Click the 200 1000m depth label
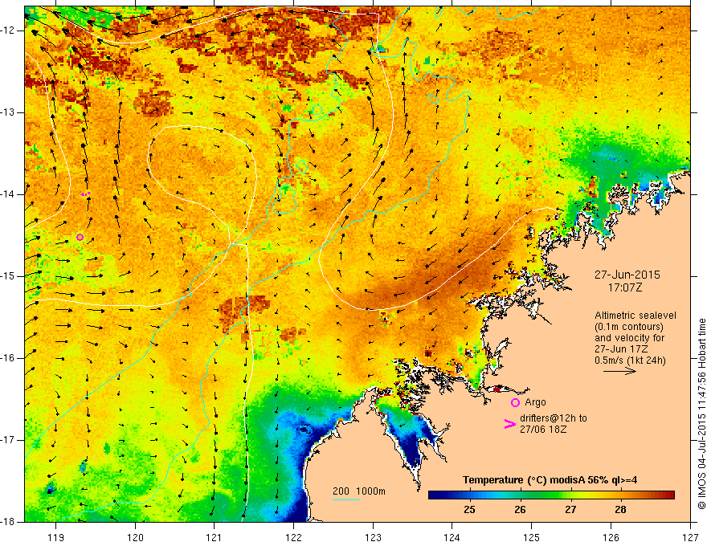The height and width of the screenshot is (546, 707). (359, 491)
